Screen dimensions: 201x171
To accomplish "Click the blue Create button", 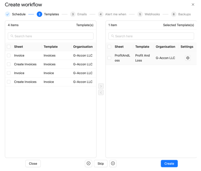I will [169, 163].
